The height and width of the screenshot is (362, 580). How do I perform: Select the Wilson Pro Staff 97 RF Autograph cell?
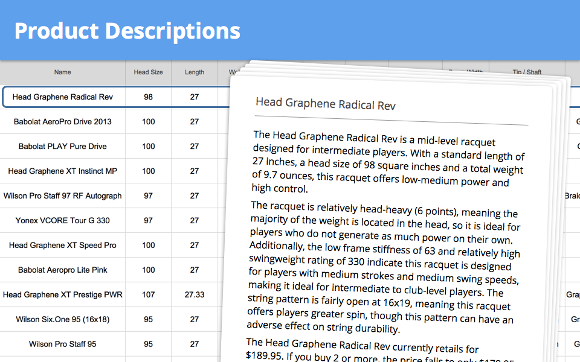click(62, 195)
